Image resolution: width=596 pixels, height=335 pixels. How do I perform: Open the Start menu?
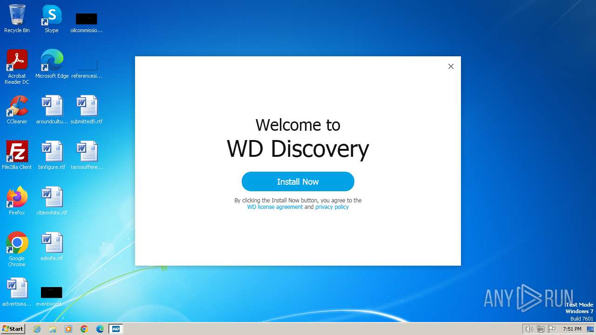tap(13, 329)
